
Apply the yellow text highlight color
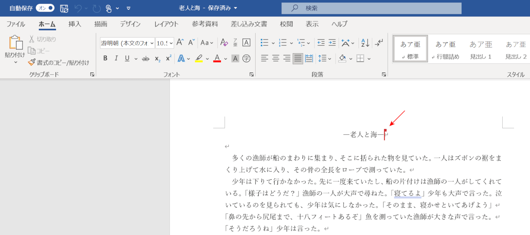pos(199,58)
